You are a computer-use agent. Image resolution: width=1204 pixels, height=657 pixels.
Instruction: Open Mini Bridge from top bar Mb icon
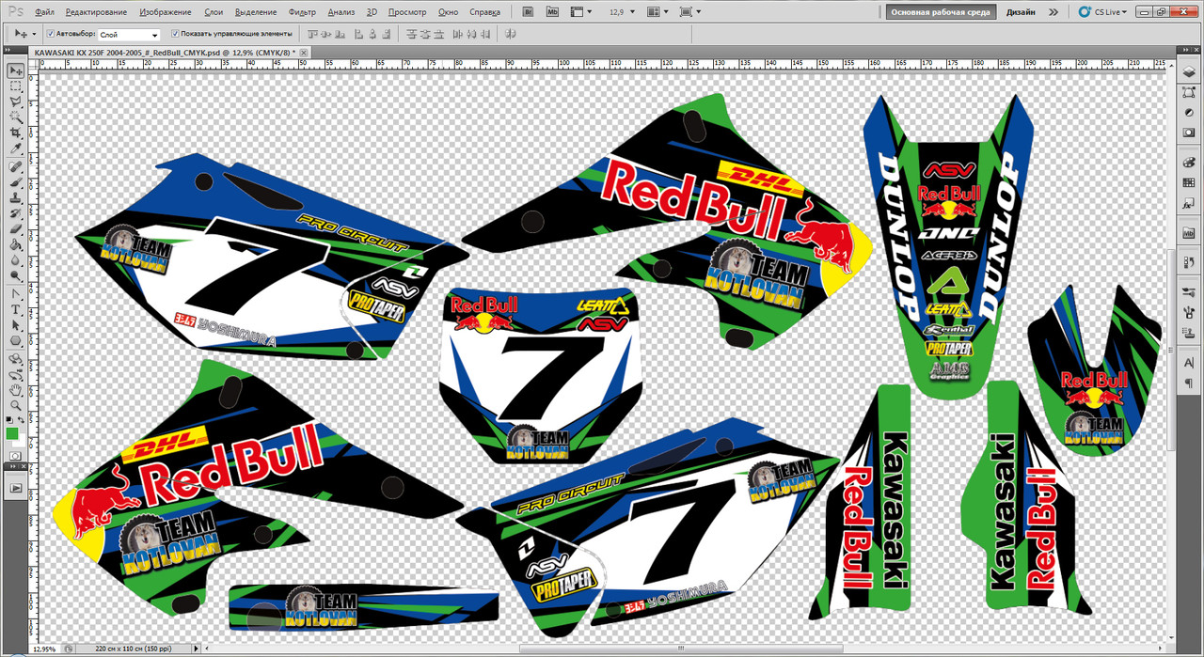(553, 11)
